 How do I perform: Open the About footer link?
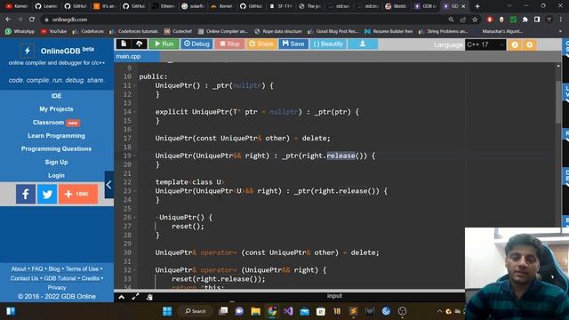[x=19, y=268]
